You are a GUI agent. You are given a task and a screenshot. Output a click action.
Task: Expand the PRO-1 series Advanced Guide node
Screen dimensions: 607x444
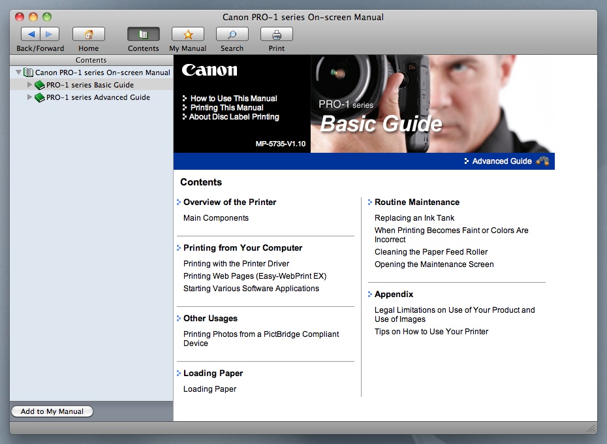click(x=29, y=97)
